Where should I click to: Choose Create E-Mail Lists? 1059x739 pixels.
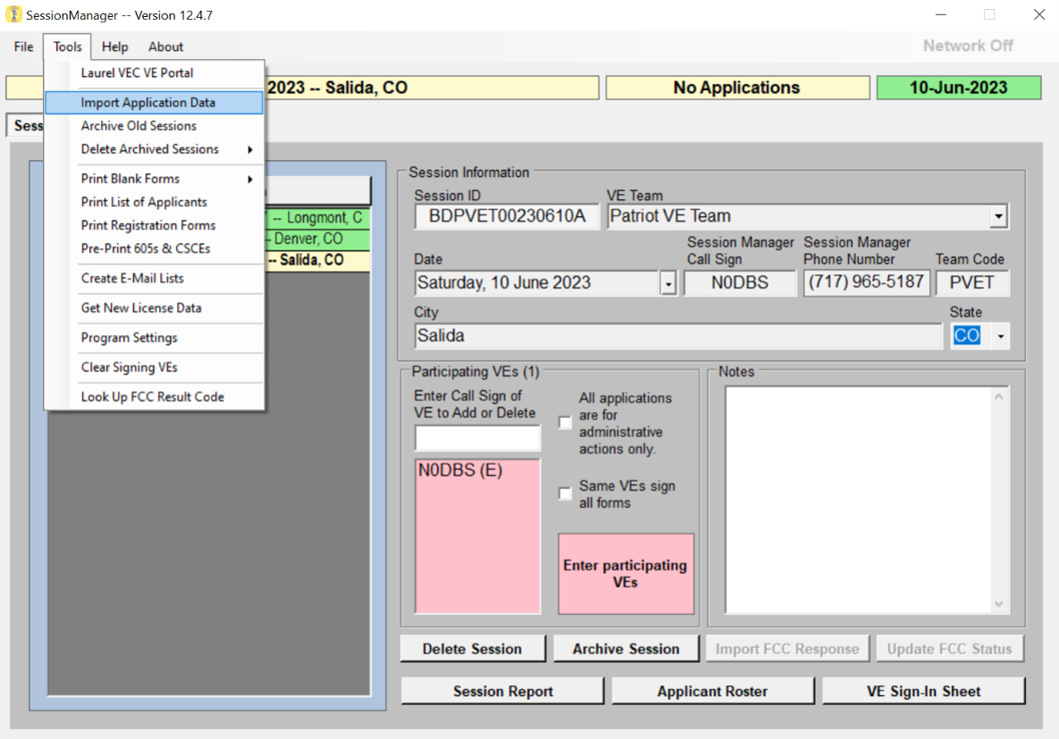point(154,278)
